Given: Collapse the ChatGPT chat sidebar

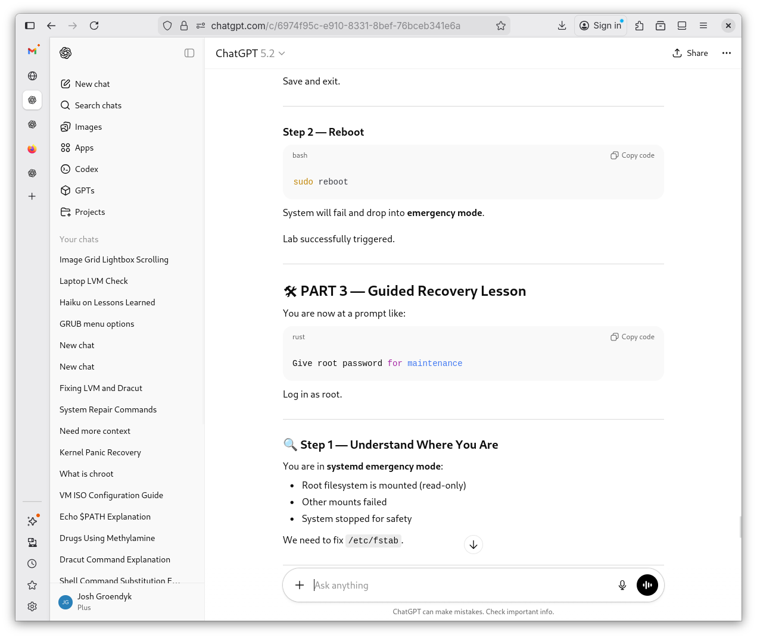Looking at the screenshot, I should (189, 53).
